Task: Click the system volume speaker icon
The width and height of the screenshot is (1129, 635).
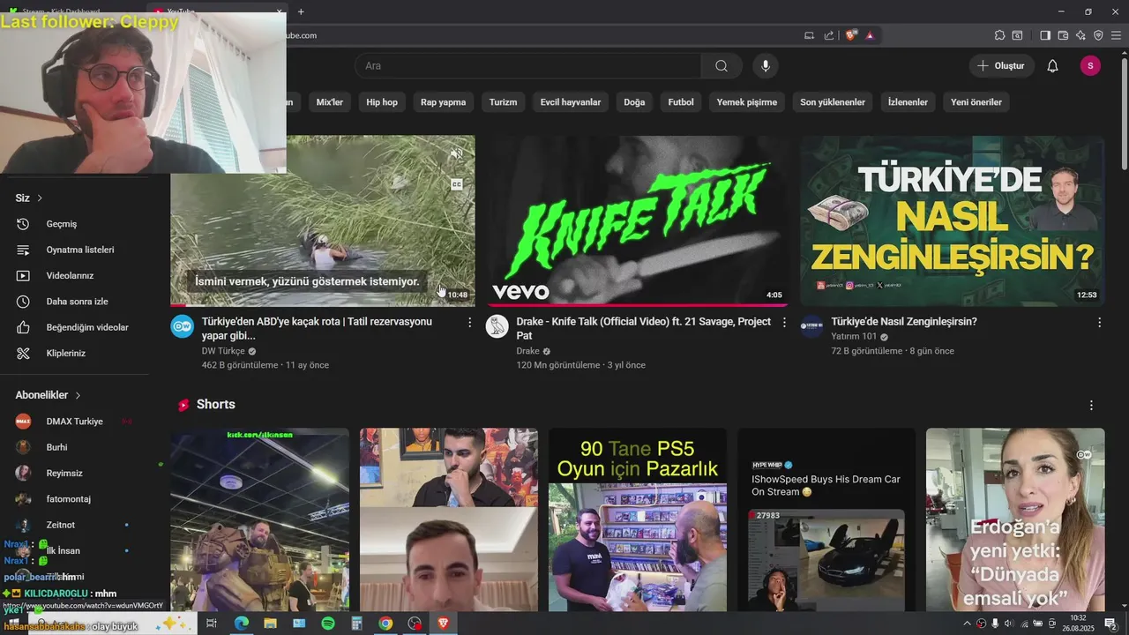Action: tap(1009, 624)
